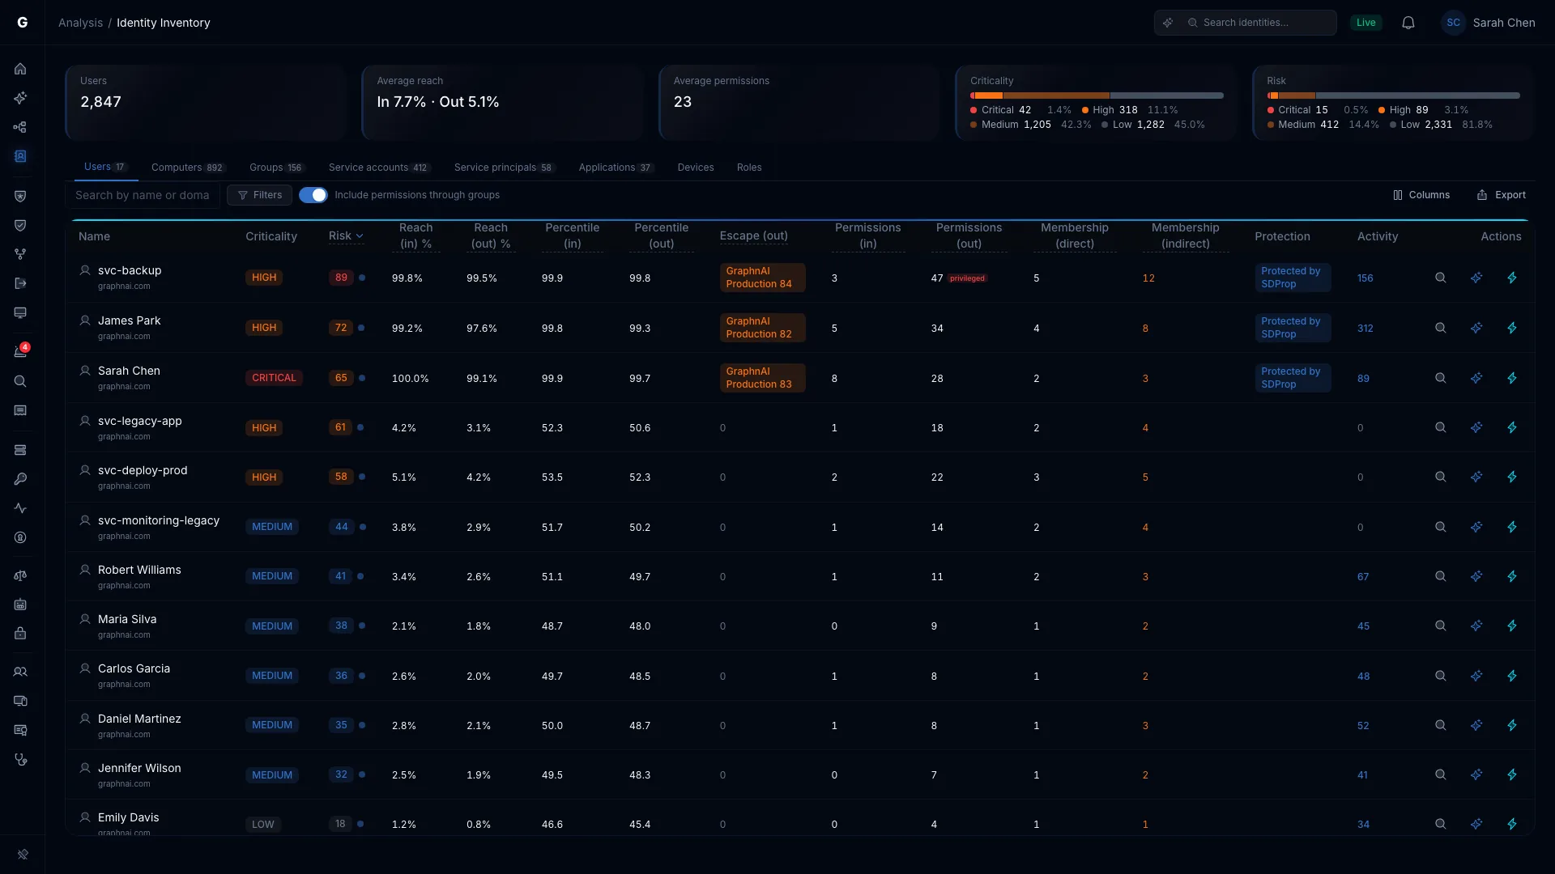
Task: Click the sparkle icon for Robert Williams
Action: pyautogui.click(x=1476, y=576)
